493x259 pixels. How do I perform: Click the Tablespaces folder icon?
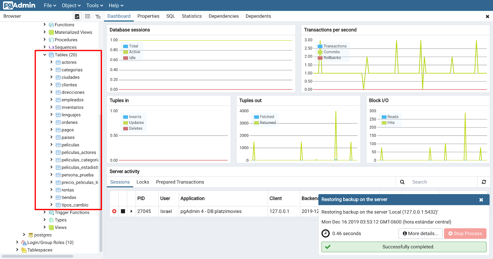24,250
